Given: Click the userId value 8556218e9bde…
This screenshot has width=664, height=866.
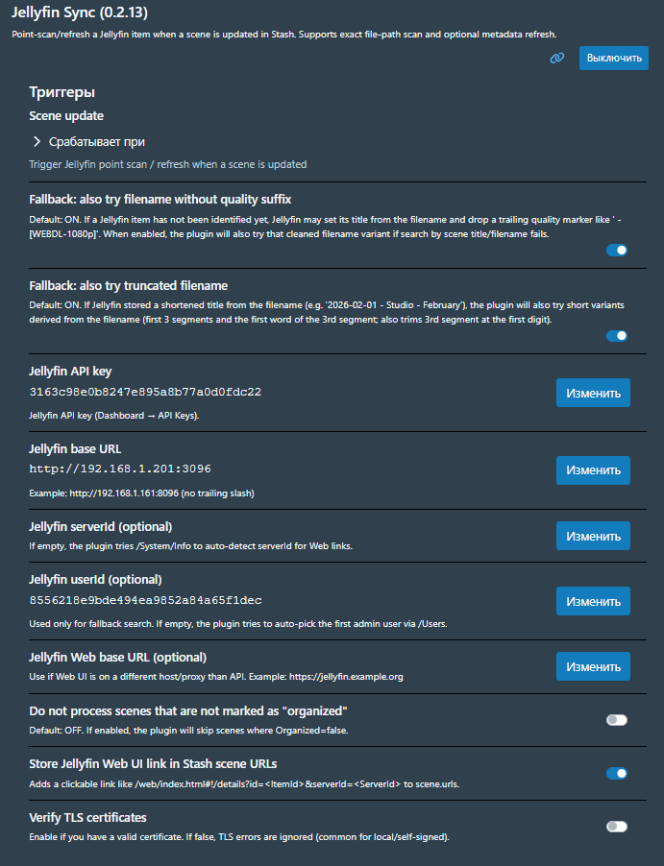Looking at the screenshot, I should click(145, 600).
